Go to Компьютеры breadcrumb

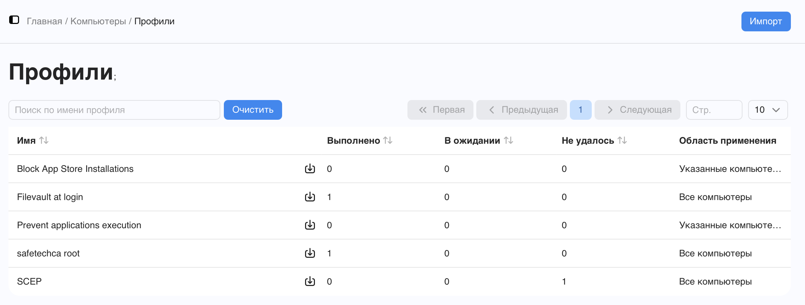click(x=98, y=21)
